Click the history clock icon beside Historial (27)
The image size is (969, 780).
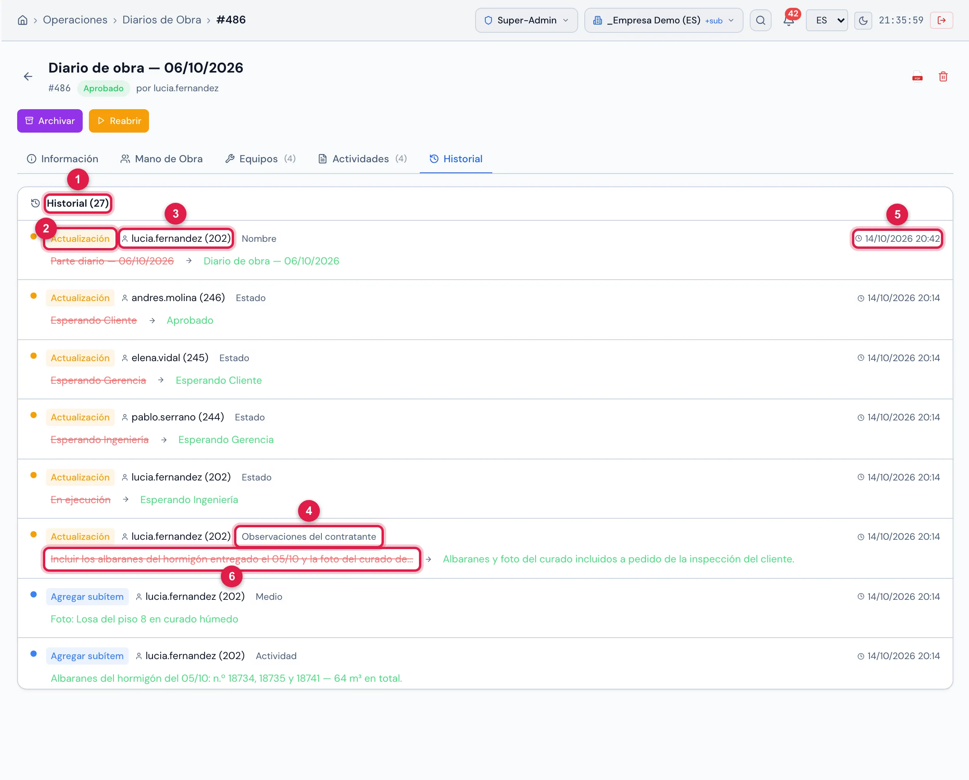click(x=35, y=203)
